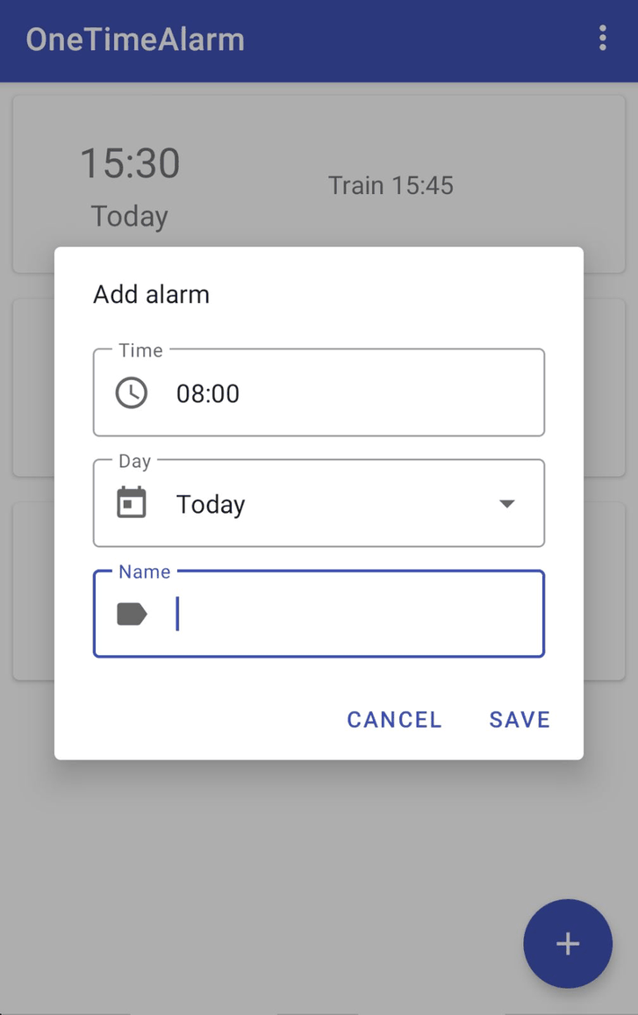
Task: Expand the Day dropdown arrow
Action: (506, 504)
